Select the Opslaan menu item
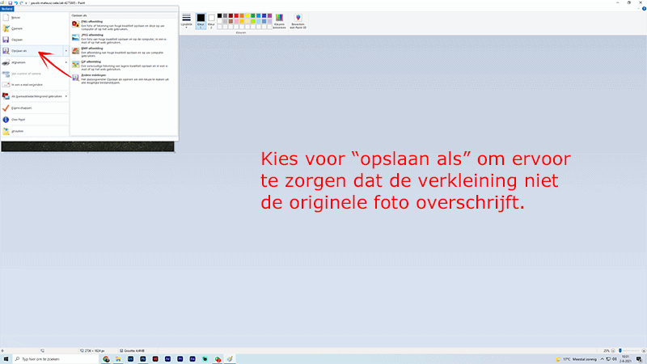647x364 pixels. (35, 40)
